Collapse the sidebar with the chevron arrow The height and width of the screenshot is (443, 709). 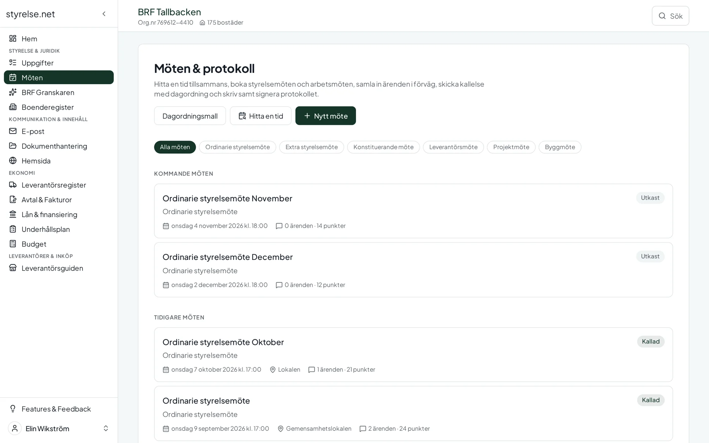(104, 14)
